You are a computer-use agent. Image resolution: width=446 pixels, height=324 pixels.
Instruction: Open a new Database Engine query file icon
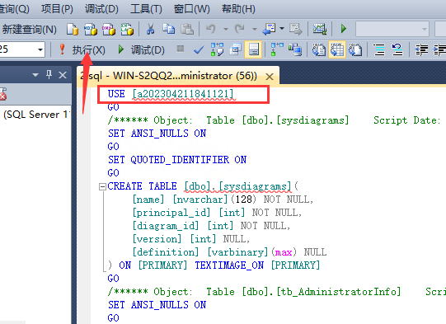tap(73, 29)
